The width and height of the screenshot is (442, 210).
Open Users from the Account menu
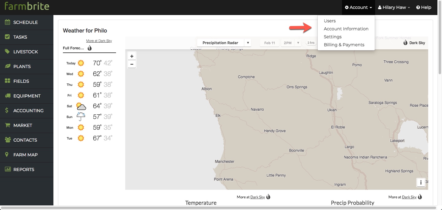point(330,21)
